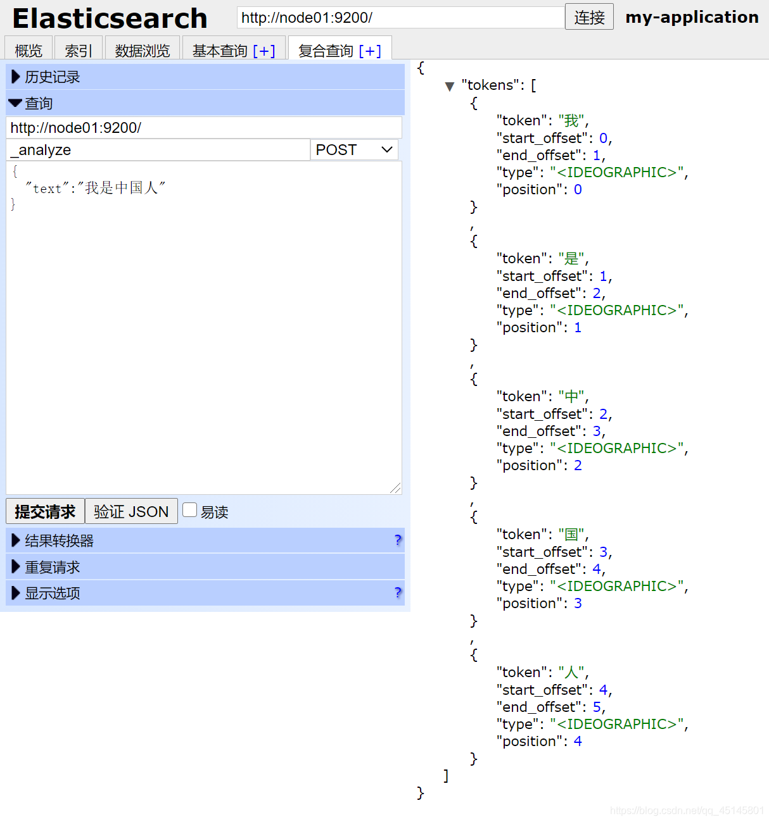This screenshot has height=822, width=769.
Task: Click the "position": 0 value
Action: click(578, 189)
